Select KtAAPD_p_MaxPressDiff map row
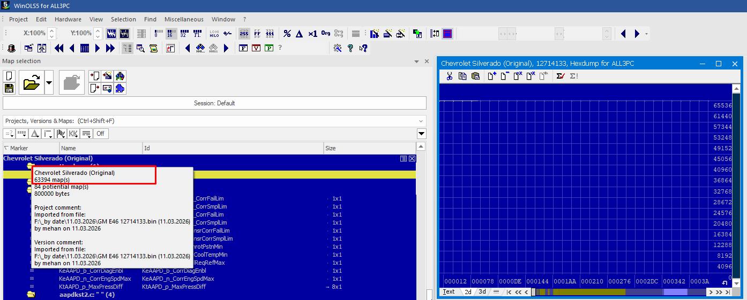Viewport: 747px width, 300px height. [209, 287]
